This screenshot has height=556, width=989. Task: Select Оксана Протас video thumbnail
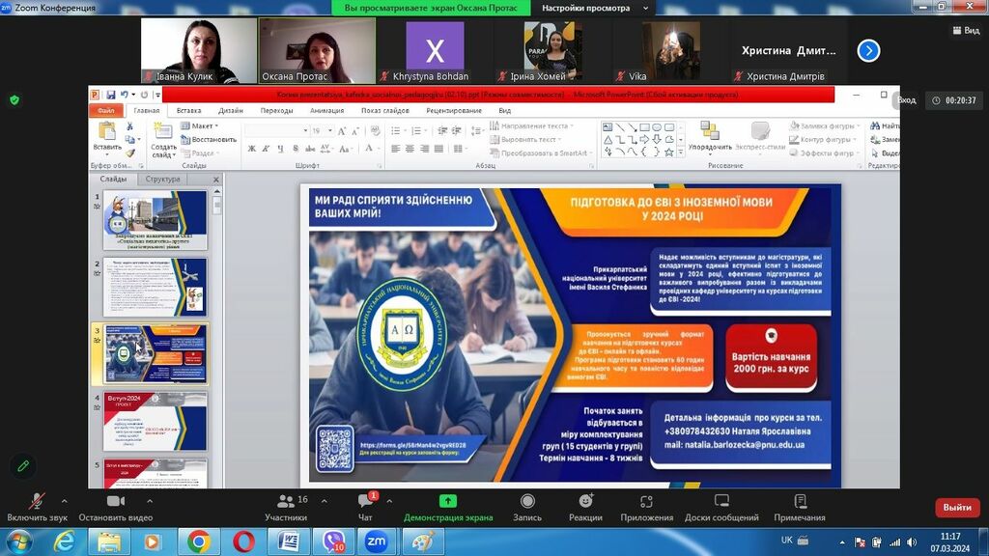317,50
